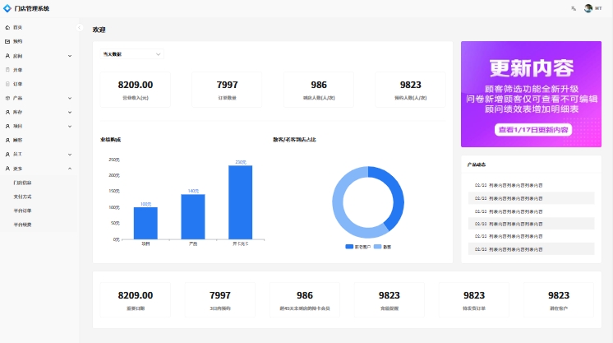The width and height of the screenshot is (613, 343).
Task: Collapse the sidebar using the arrow handle
Action: 79,27
